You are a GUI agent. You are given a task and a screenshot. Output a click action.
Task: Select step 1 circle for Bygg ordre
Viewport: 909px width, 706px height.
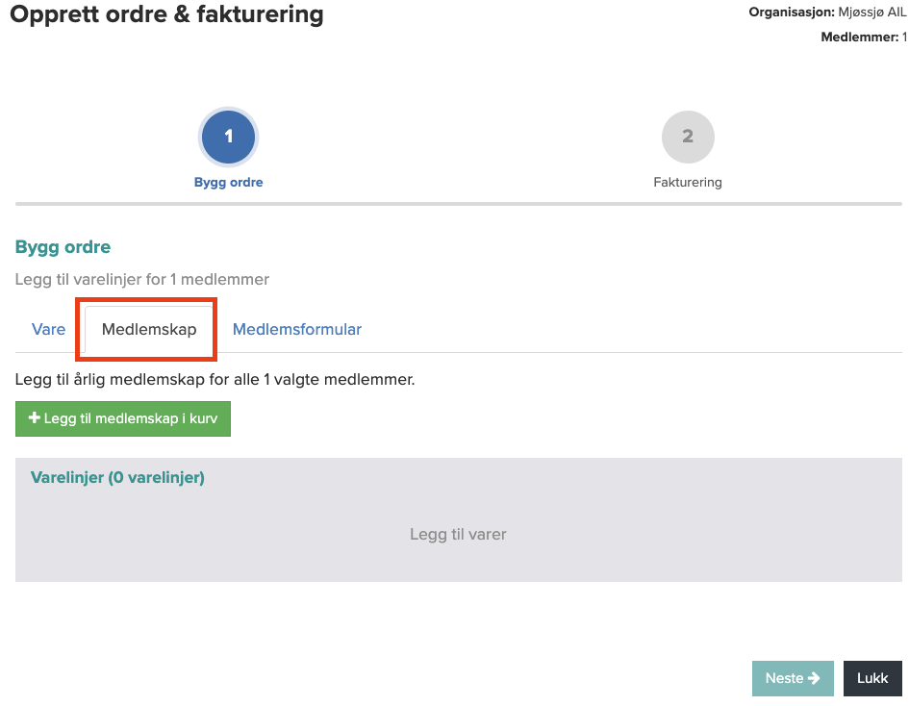click(x=228, y=137)
